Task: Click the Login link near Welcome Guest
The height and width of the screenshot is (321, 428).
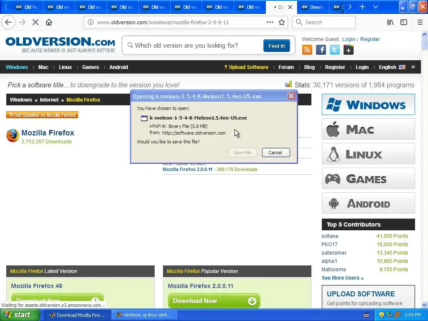Action: [349, 39]
